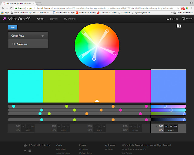194x155 pixels.
Task: Click the orange swatch HEX field
Action: pos(99,130)
